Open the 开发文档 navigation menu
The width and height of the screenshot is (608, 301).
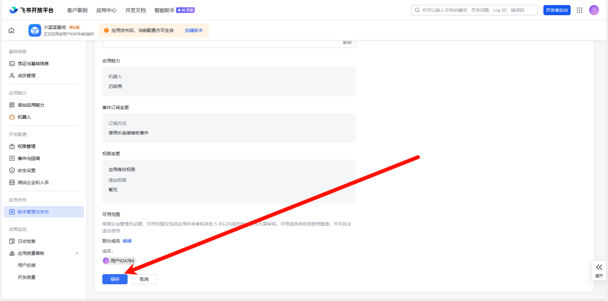pos(135,10)
